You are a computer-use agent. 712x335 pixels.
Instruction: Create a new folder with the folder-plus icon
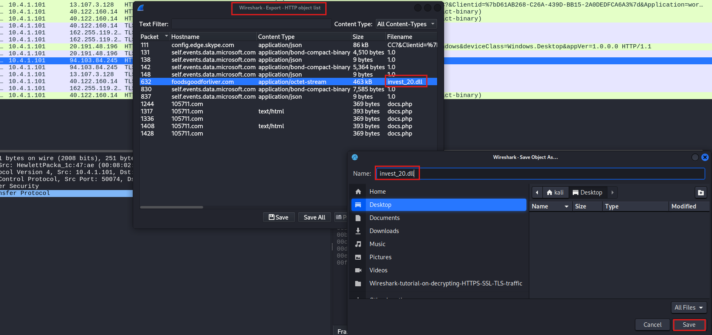pyautogui.click(x=701, y=192)
